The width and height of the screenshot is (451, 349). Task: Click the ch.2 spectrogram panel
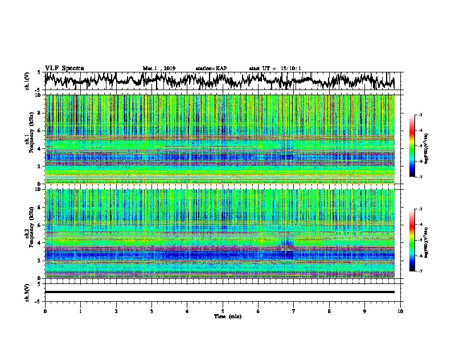[x=220, y=234]
